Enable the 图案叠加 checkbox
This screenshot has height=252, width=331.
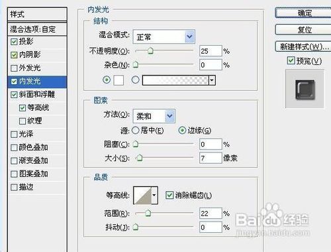point(14,174)
